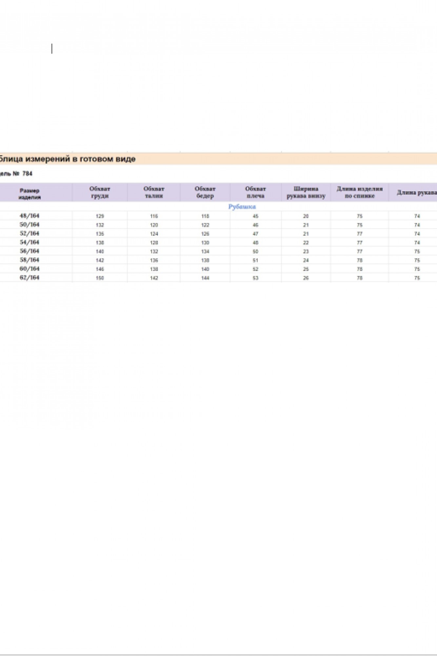Select chest value 129 in row 48/164
Image resolution: width=437 pixels, height=656 pixels.
pos(100,216)
